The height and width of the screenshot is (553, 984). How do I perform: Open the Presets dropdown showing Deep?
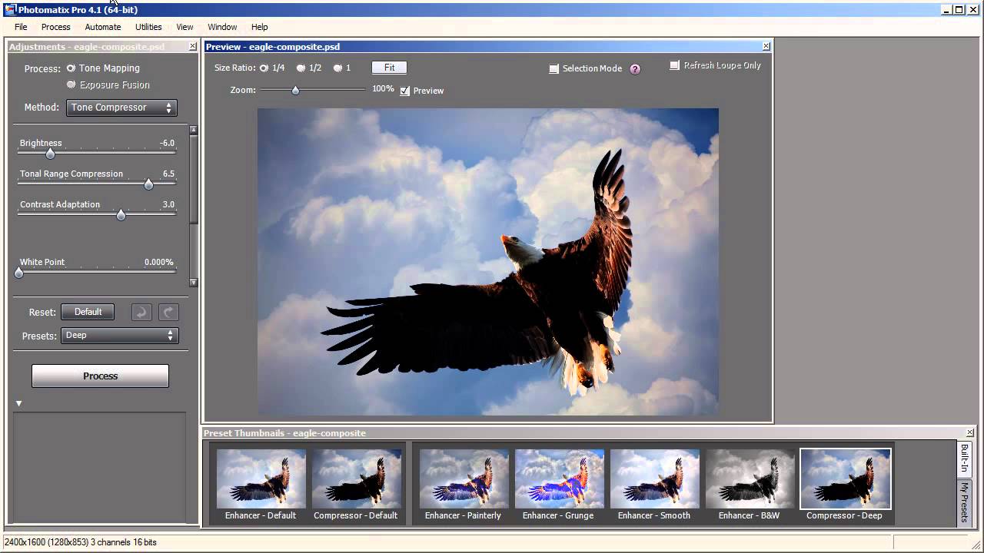click(120, 336)
